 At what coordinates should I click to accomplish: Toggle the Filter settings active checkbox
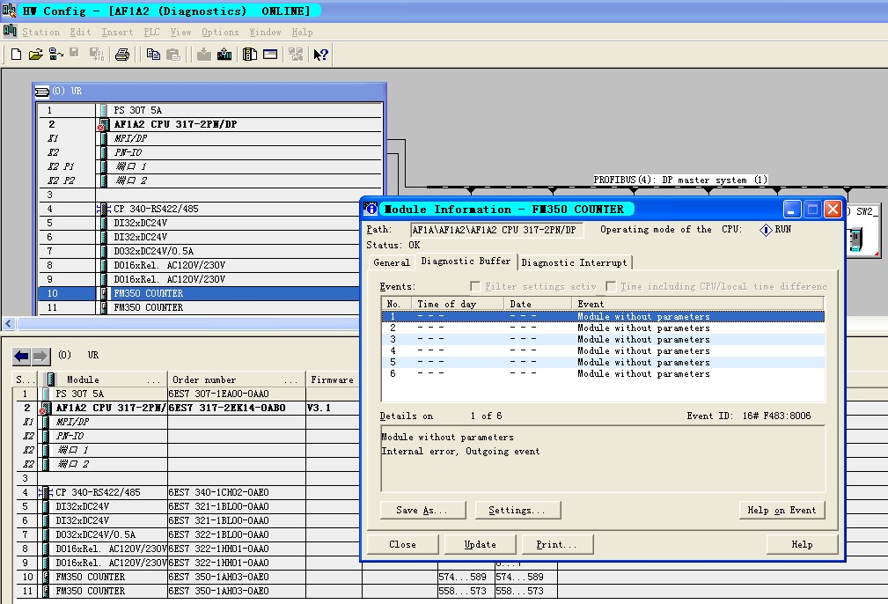point(475,287)
